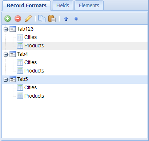Click the red remove icon
Viewport: 149px width, 141px height.
tap(18, 19)
